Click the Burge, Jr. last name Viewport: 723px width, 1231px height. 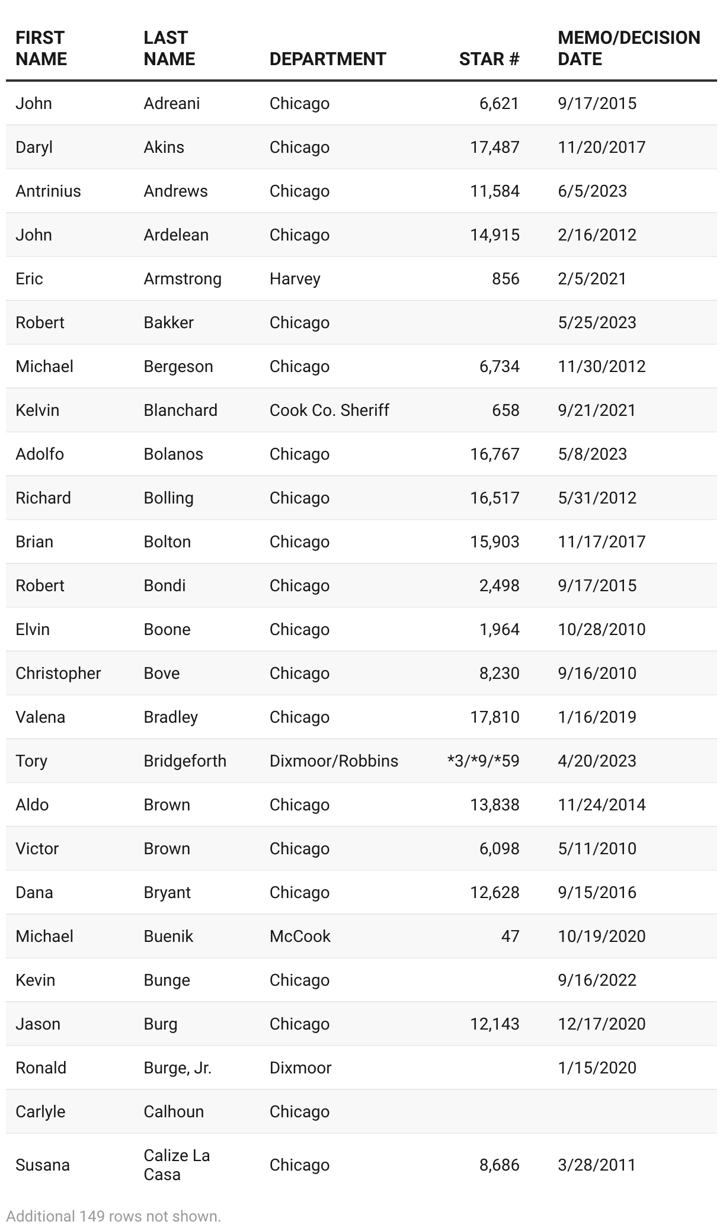coord(177,1067)
